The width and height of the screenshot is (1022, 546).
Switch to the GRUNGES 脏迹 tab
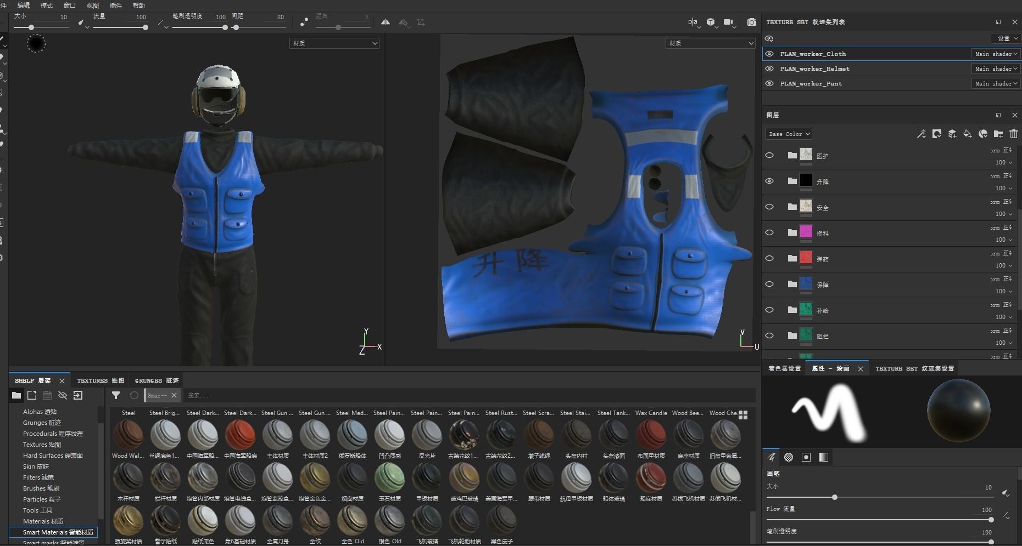(x=157, y=380)
